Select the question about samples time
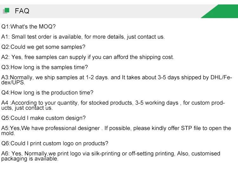Viewport: 238px width, 192px height. (x=45, y=67)
